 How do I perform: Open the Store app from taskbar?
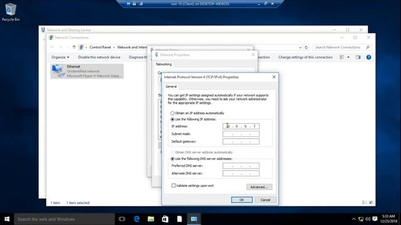pyautogui.click(x=165, y=219)
